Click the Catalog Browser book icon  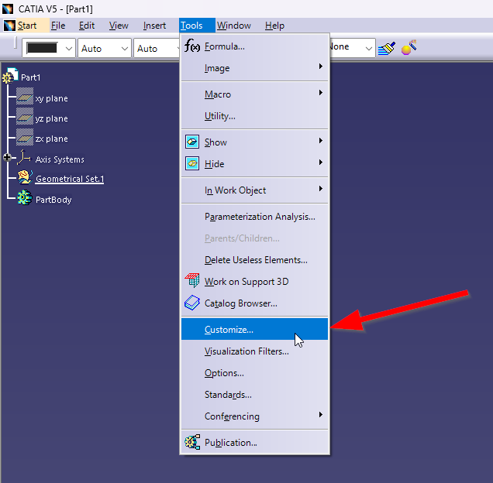[192, 303]
